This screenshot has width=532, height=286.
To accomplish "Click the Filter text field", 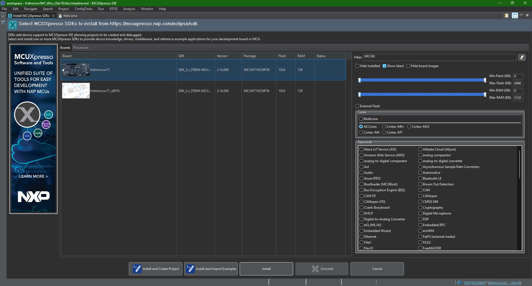I will 440,57.
